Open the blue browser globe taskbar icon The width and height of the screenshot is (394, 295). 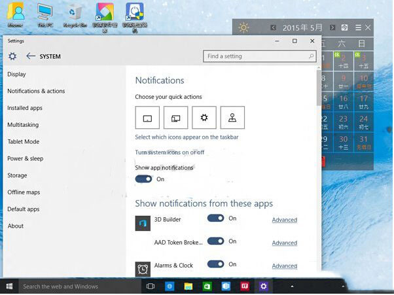pyautogui.click(x=170, y=286)
